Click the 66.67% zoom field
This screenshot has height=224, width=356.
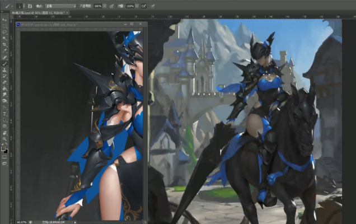point(22,222)
